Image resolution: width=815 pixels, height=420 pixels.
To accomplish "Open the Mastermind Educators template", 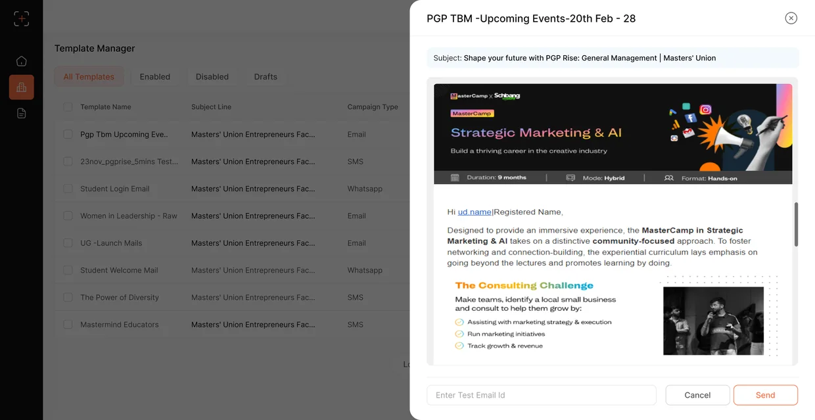I will coord(120,325).
